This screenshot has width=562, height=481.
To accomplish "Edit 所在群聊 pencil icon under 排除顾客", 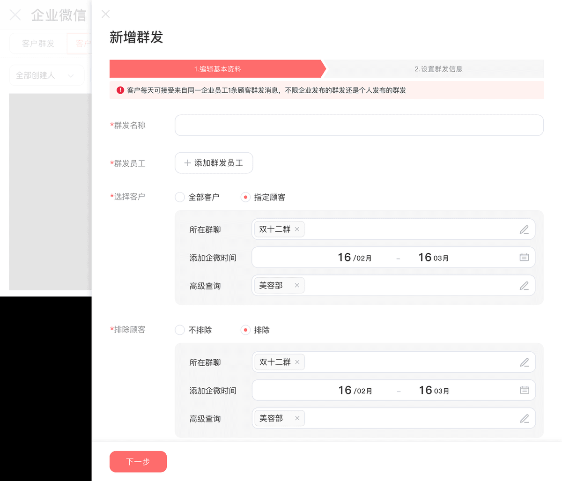I will click(525, 363).
